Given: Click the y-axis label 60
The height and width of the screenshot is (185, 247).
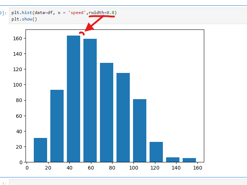Looking at the screenshot, I should point(19,116).
